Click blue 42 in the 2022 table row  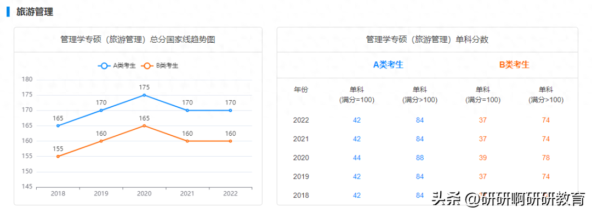(357, 120)
